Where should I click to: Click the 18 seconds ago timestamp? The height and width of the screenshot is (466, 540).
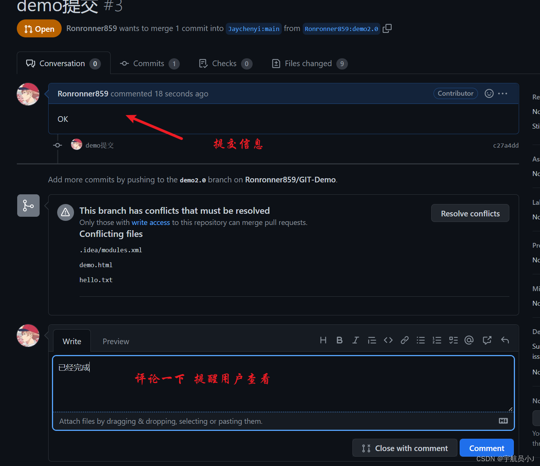pyautogui.click(x=182, y=93)
